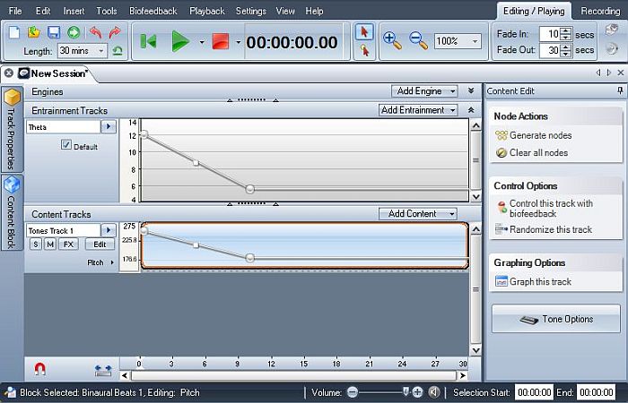Open the Biofeedback menu

click(x=153, y=11)
